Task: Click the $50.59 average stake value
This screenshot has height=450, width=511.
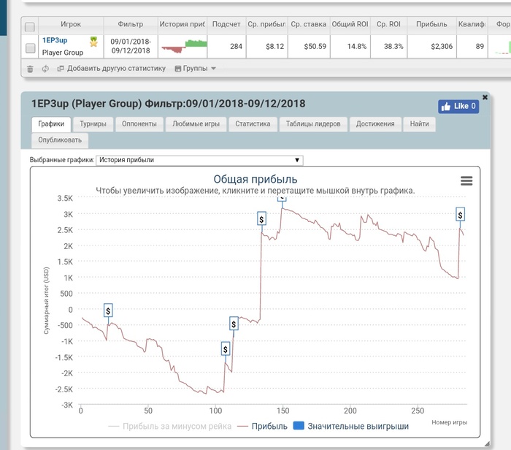Action: tap(315, 47)
